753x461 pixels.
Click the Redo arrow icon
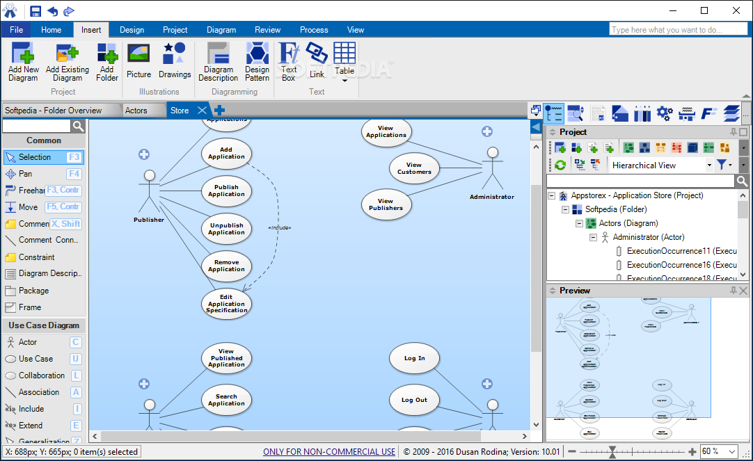[x=69, y=11]
